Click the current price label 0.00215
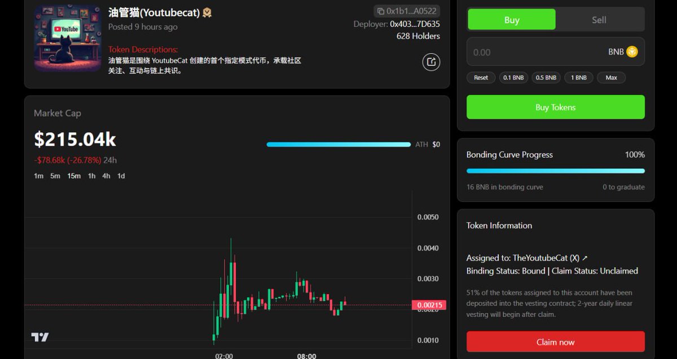This screenshot has width=677, height=359. 429,306
